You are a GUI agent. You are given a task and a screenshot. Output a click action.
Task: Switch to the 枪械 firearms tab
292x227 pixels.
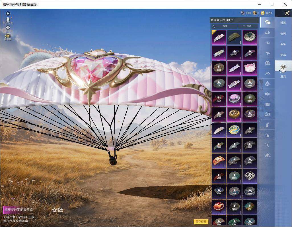[283, 33]
